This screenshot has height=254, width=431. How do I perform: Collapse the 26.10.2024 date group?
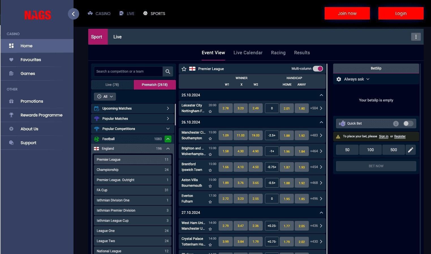[321, 122]
